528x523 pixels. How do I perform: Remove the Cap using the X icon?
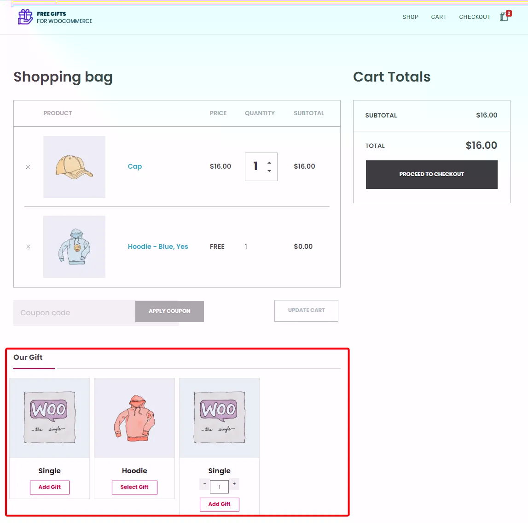click(28, 167)
